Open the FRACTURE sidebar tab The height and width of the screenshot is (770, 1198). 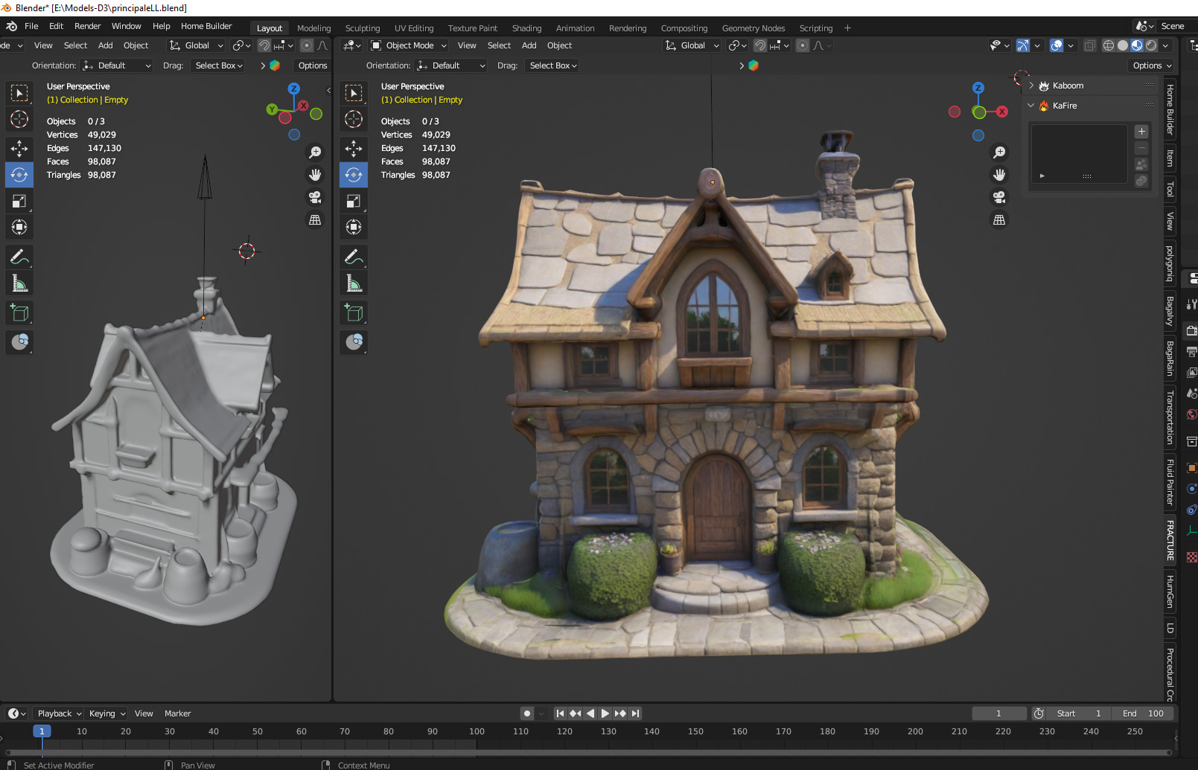1170,540
